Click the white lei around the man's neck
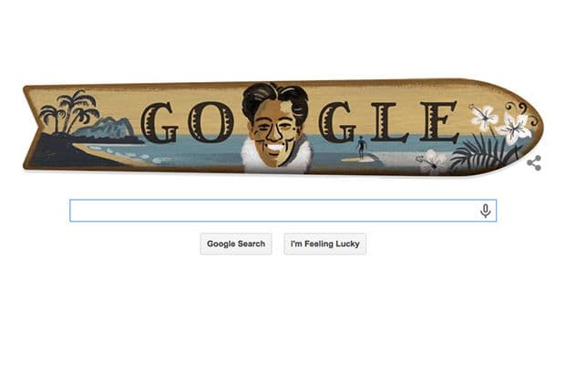The width and height of the screenshot is (565, 374). (x=275, y=157)
